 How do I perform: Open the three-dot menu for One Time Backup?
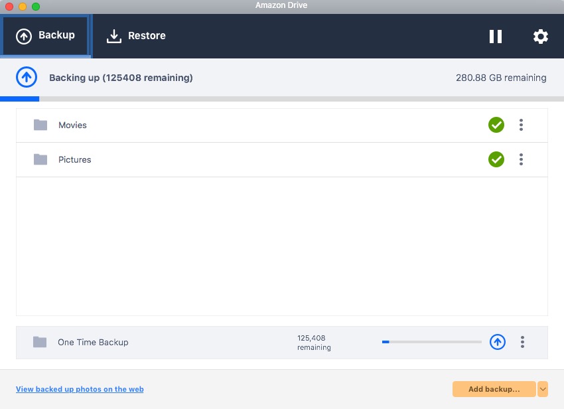click(522, 342)
